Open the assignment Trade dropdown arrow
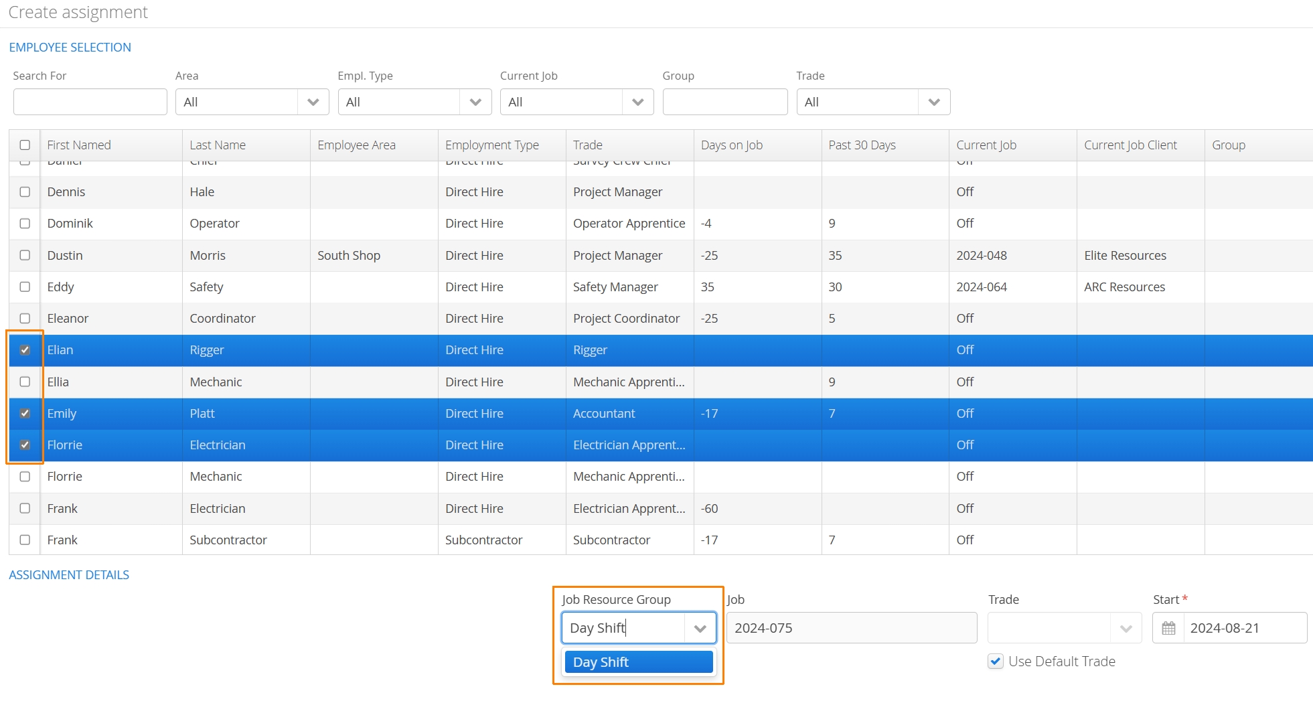Screen dimensions: 1313x703 click(1126, 628)
